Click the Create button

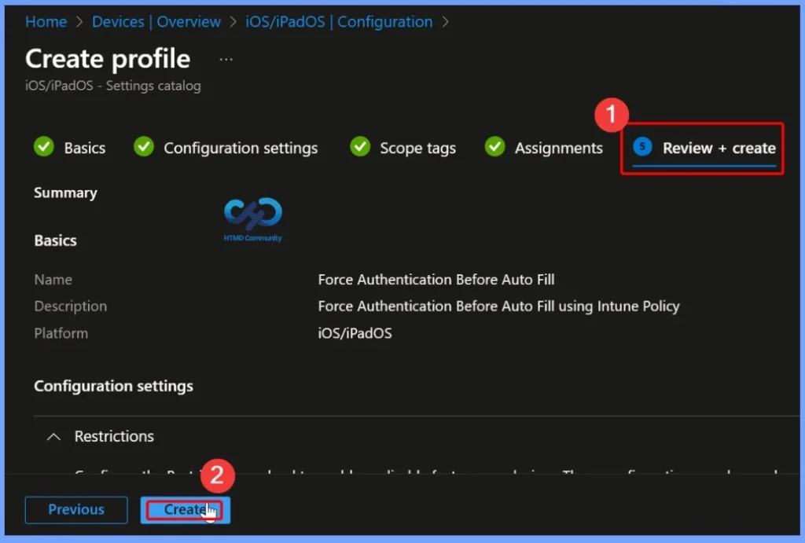185,509
